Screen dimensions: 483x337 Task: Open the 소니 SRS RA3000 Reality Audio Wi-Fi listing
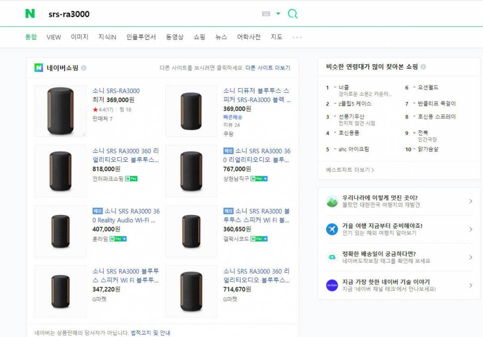coord(126,216)
